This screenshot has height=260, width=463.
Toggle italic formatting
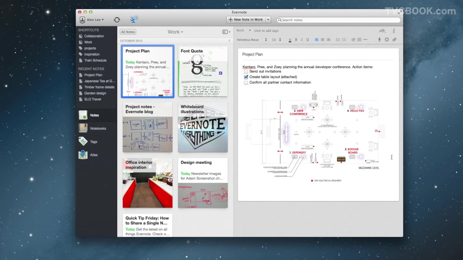coord(301,40)
